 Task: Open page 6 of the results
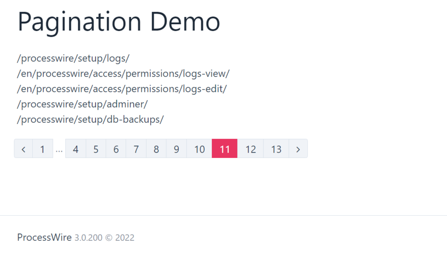116,149
